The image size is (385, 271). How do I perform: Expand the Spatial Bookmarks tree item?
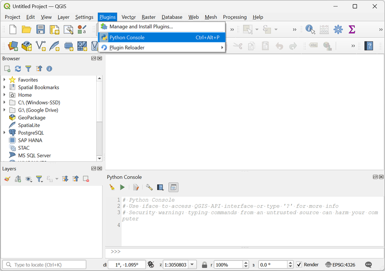4,87
